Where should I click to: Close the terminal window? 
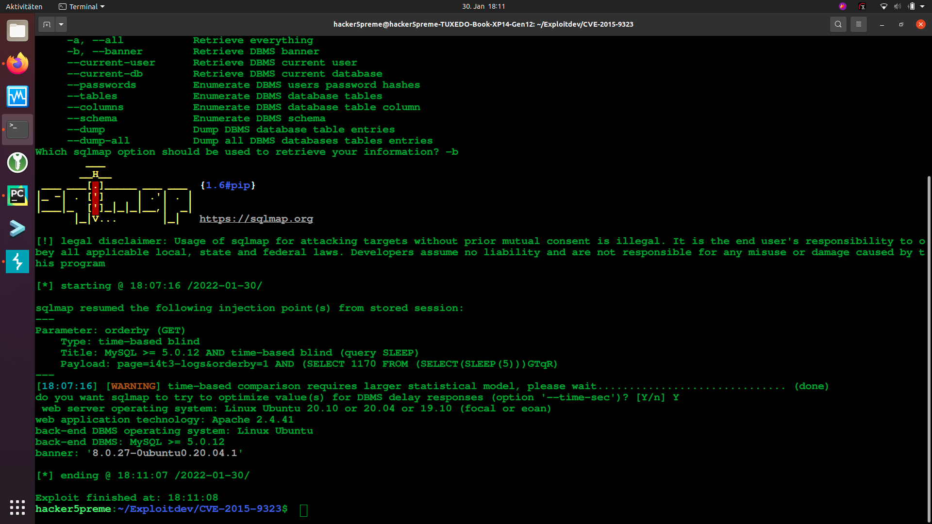coord(921,24)
